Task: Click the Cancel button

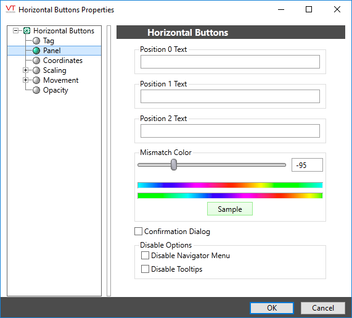Action: click(323, 308)
